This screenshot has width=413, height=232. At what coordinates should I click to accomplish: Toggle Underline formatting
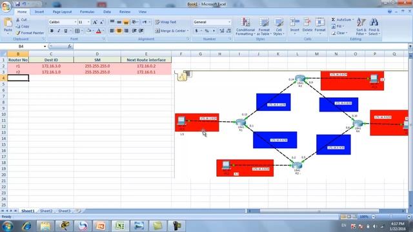tap(66, 31)
